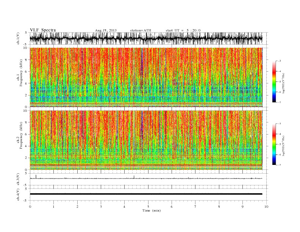
Task: Click the "5" tick on the time axis
Action: (x=148, y=207)
